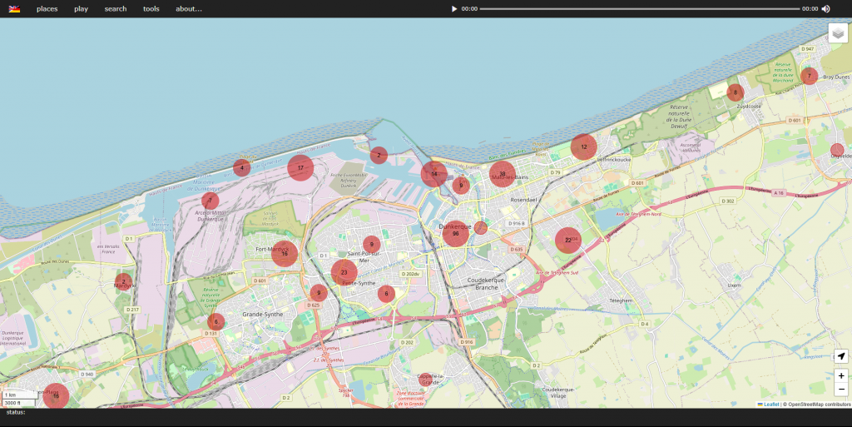Click the locate-me arrow icon

[840, 356]
